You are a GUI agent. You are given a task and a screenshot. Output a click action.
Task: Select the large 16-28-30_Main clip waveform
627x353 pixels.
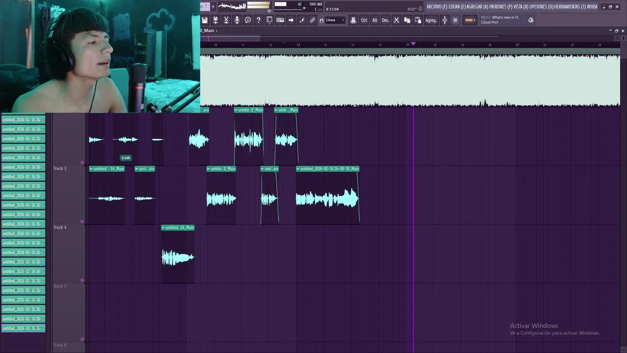point(327,199)
